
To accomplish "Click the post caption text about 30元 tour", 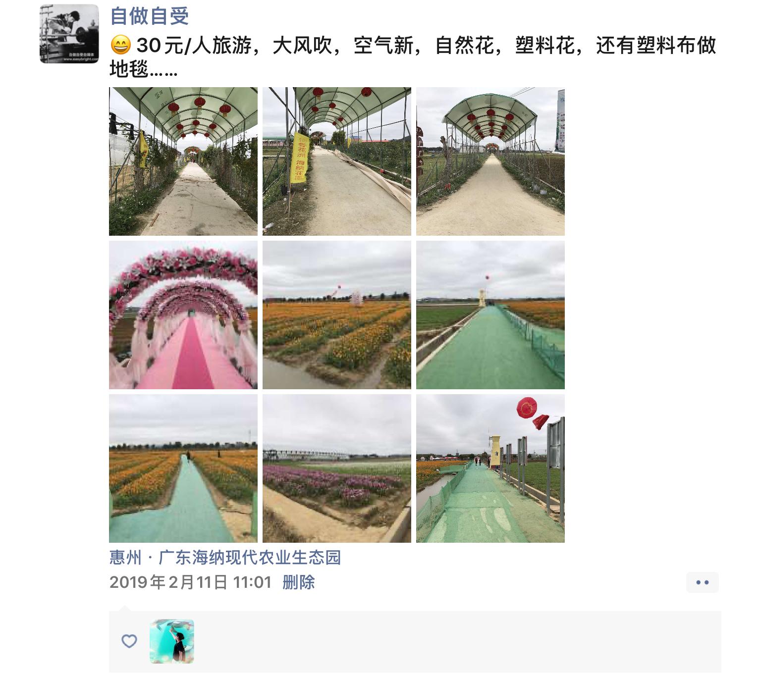I will click(x=413, y=57).
